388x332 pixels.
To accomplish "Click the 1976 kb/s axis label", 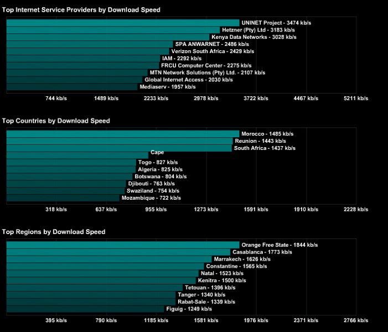I will [256, 320].
